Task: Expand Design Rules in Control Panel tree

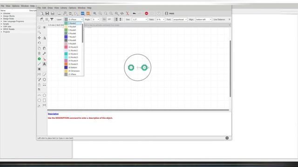Action: [1, 19]
